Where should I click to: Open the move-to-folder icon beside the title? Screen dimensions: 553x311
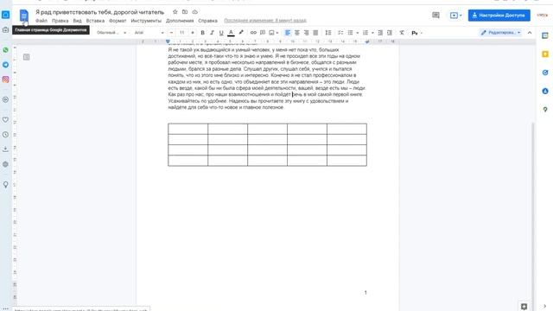pos(185,12)
